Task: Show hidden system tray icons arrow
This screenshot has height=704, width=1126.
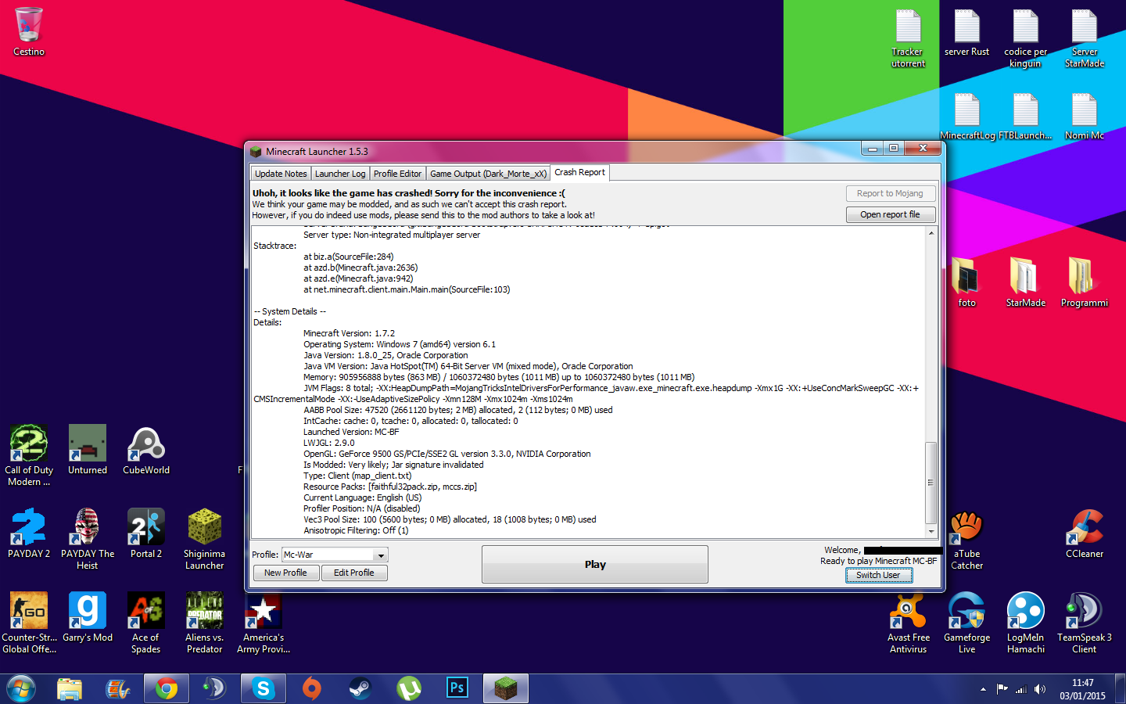Action: 983,689
